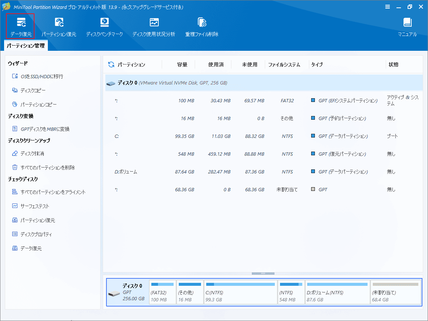This screenshot has width=428, height=321.
Task: Click ディスク変換 section heading
Action: pyautogui.click(x=20, y=116)
